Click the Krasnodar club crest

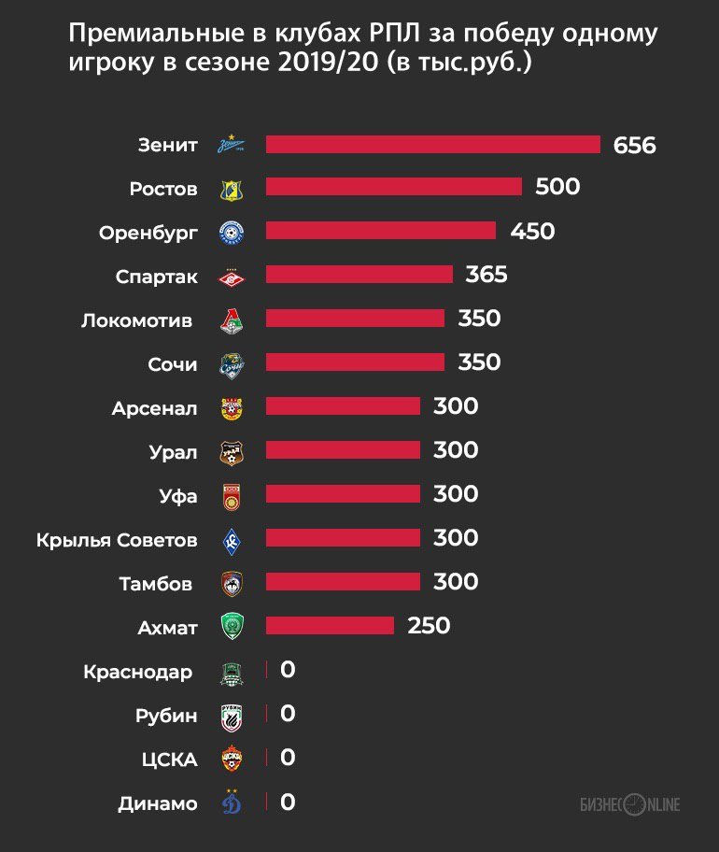tap(232, 671)
